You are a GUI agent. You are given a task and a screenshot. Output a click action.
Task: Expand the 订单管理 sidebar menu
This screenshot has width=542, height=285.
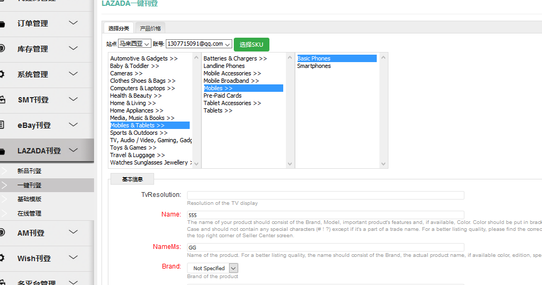[x=47, y=23]
